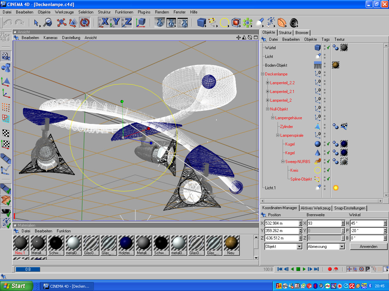Toggle the green check on Spline-Objekt
This screenshot has height=291, width=389.
tap(328, 179)
